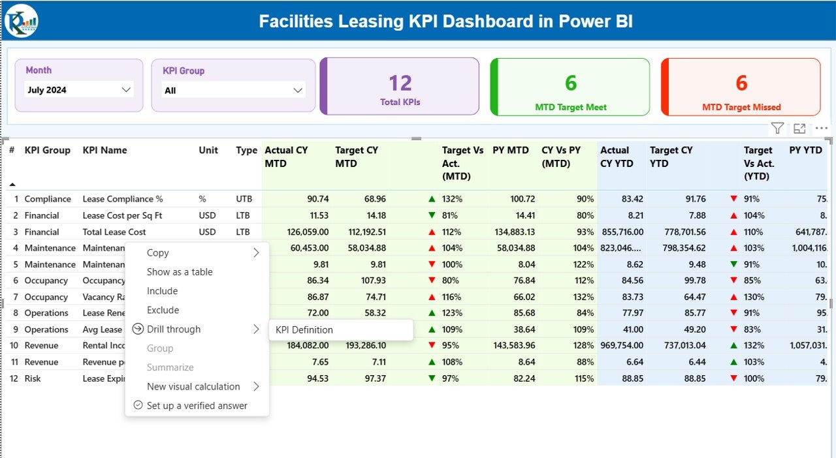Click the MTD Target Missed card

point(740,87)
